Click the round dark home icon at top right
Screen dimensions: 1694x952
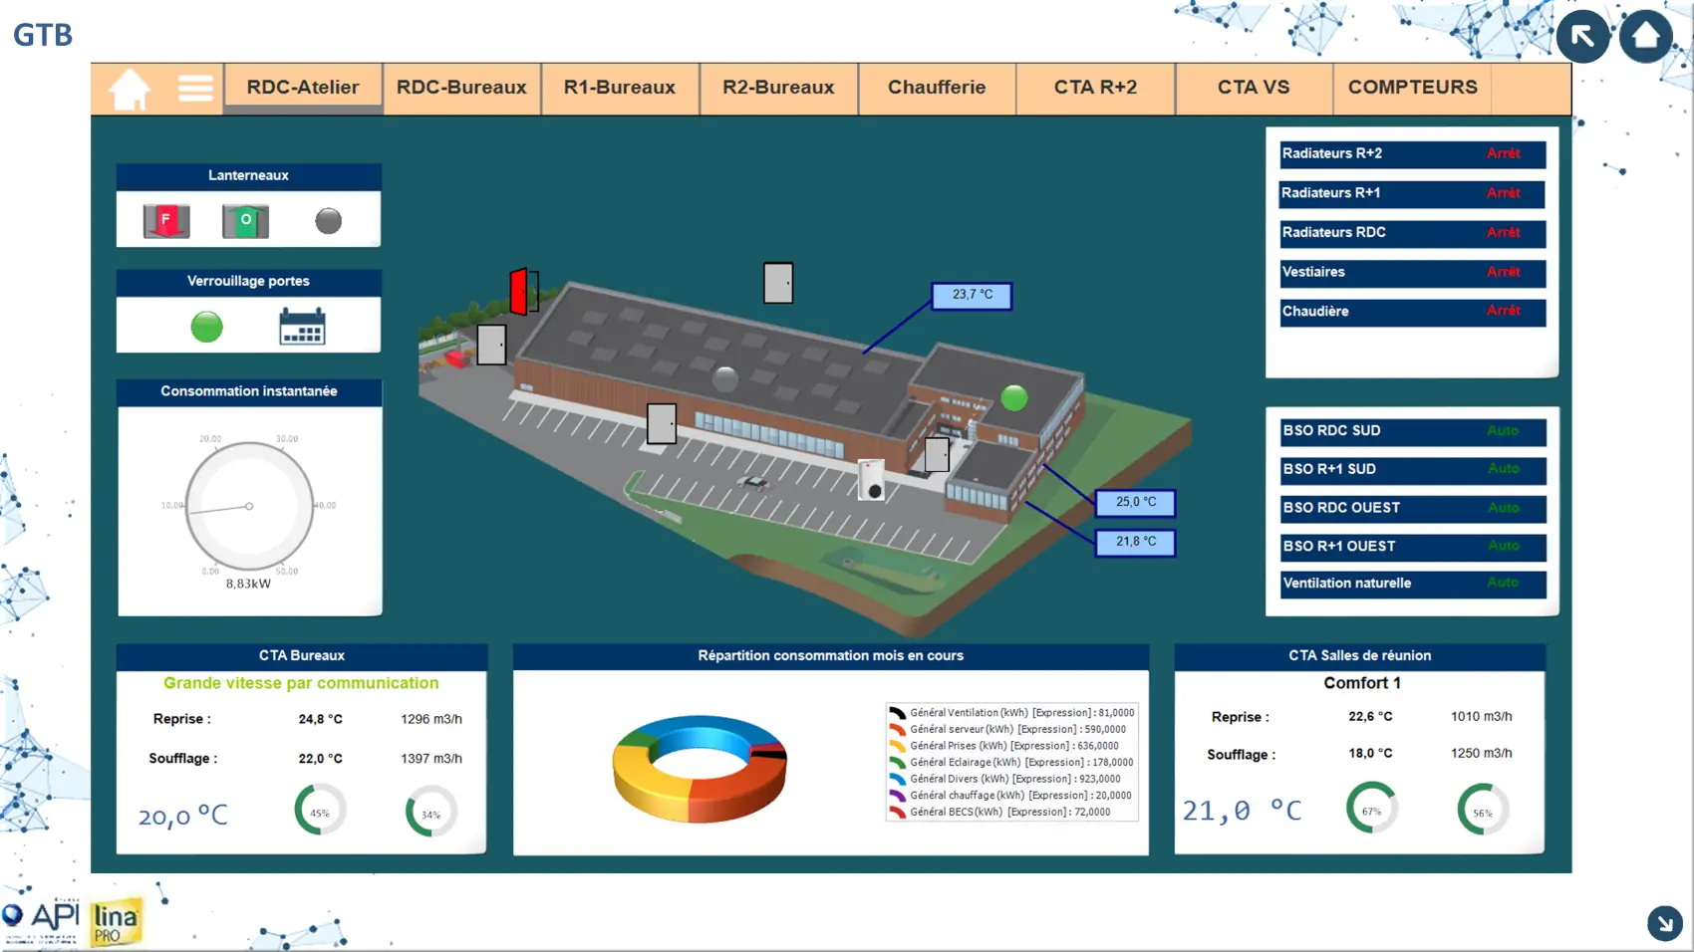[1645, 37]
